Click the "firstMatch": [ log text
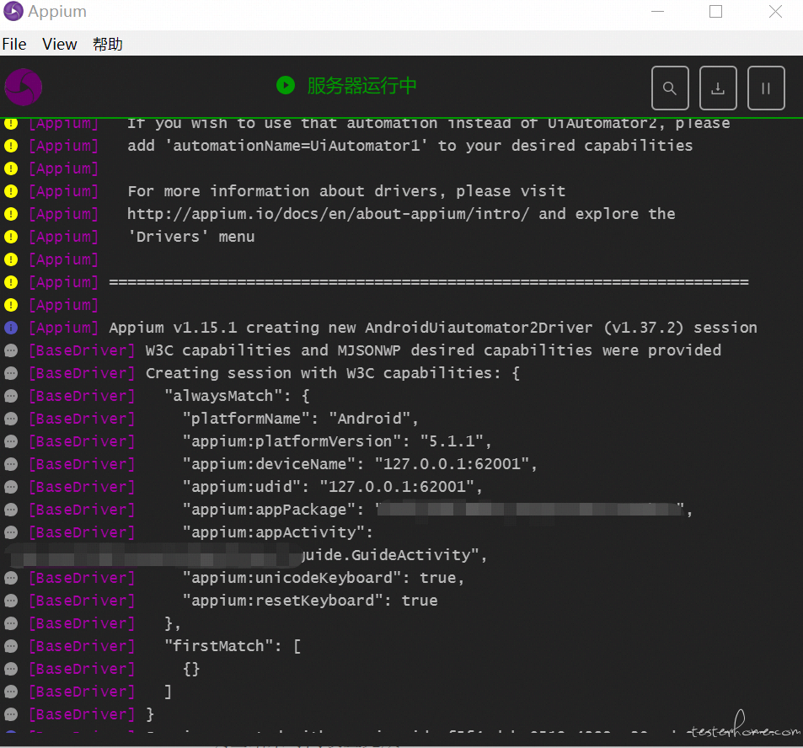 click(233, 646)
